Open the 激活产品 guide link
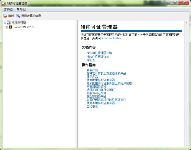This screenshot has width=191, height=150. tap(92, 70)
